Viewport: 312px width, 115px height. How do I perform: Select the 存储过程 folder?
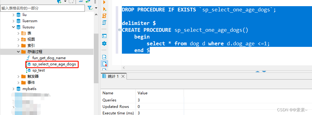tap(35, 51)
